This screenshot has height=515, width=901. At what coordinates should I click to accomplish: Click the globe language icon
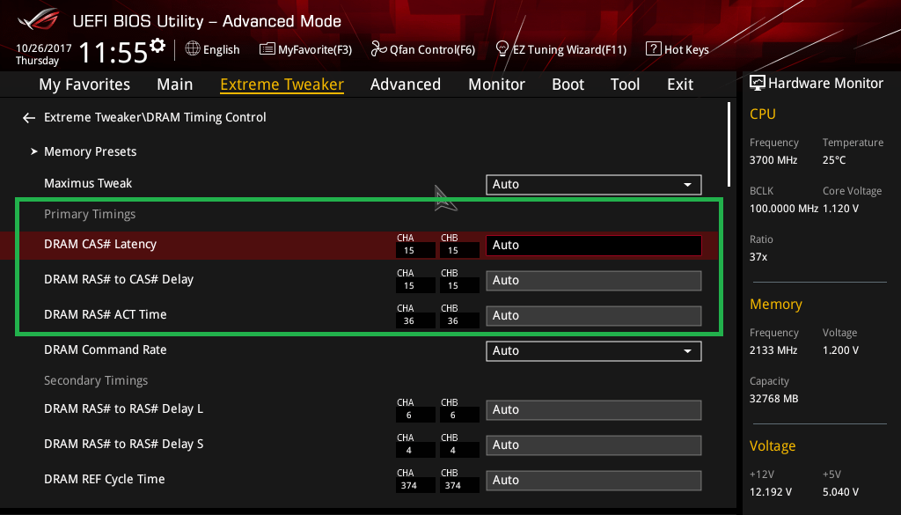click(193, 49)
